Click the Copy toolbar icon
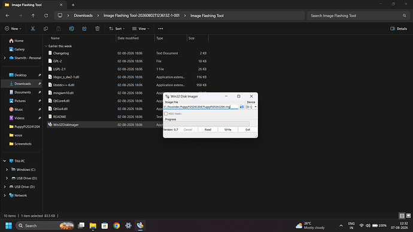Screen dimensions: 413x232 tap(45, 29)
